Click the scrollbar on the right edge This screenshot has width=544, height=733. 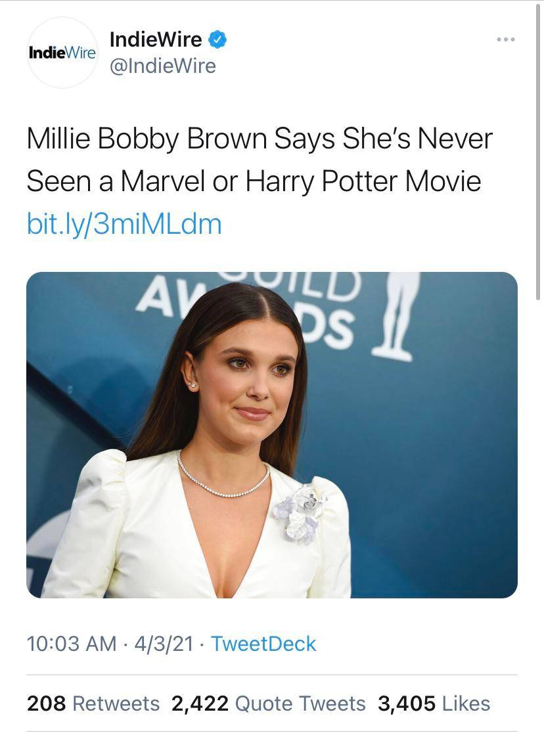click(x=539, y=151)
